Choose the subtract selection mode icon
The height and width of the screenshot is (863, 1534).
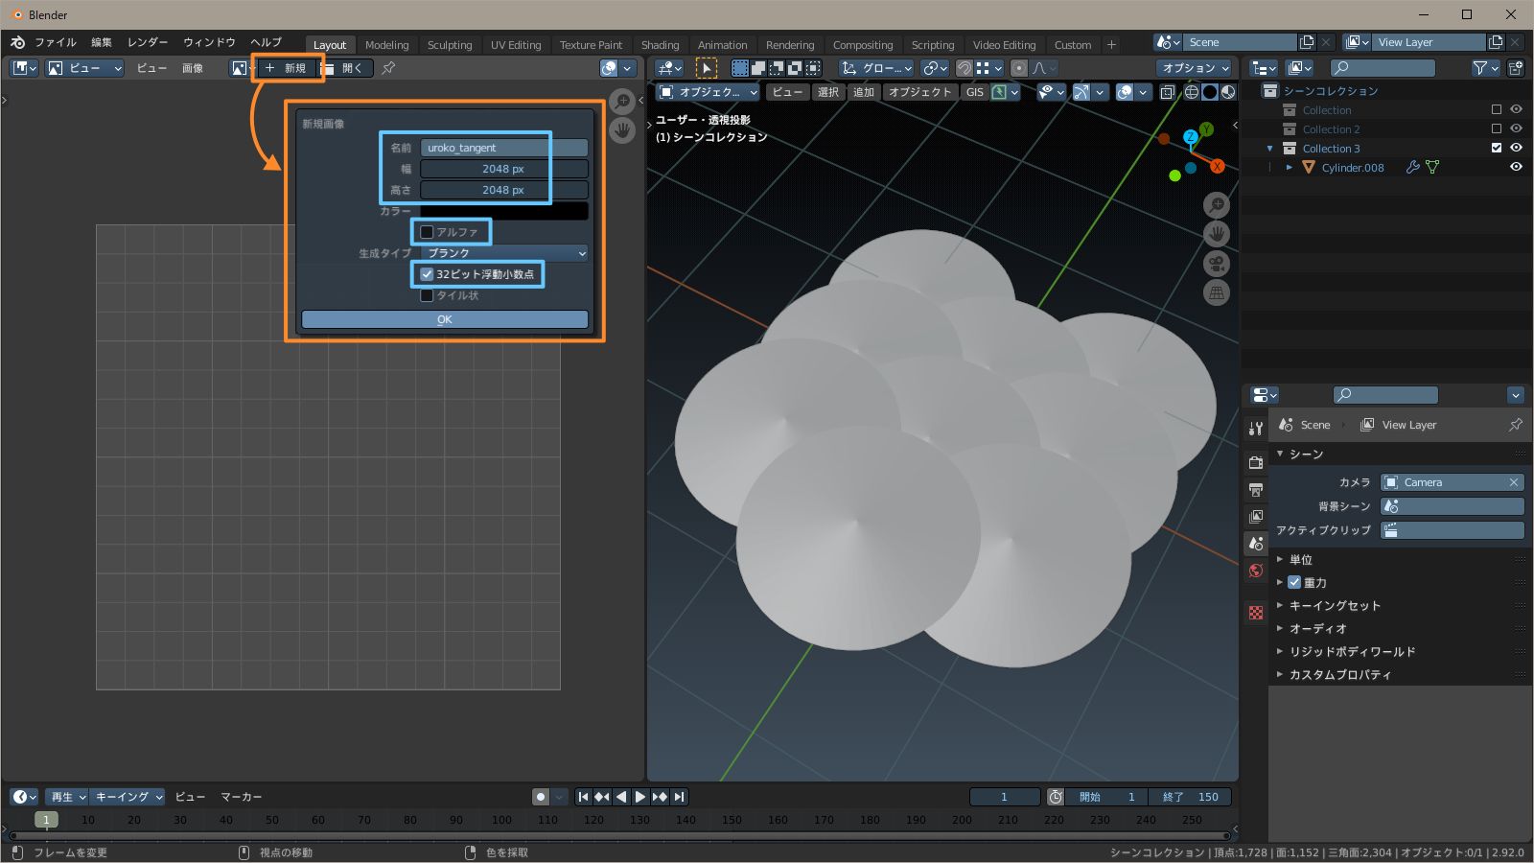777,68
